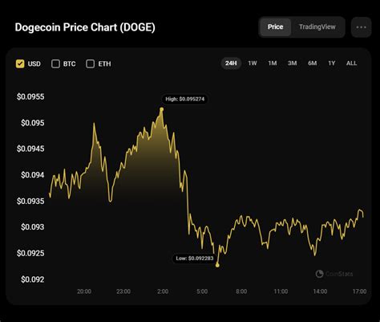Screen dimensions: 380x322
Task: Click the Low price marker dot
Action: (217, 265)
